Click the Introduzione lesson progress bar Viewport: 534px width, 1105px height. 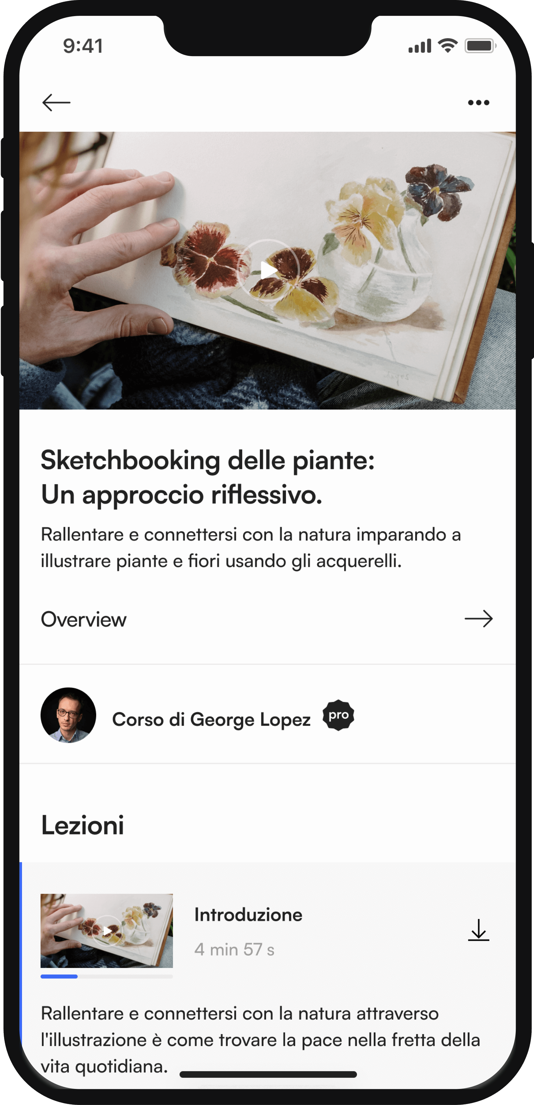(106, 976)
